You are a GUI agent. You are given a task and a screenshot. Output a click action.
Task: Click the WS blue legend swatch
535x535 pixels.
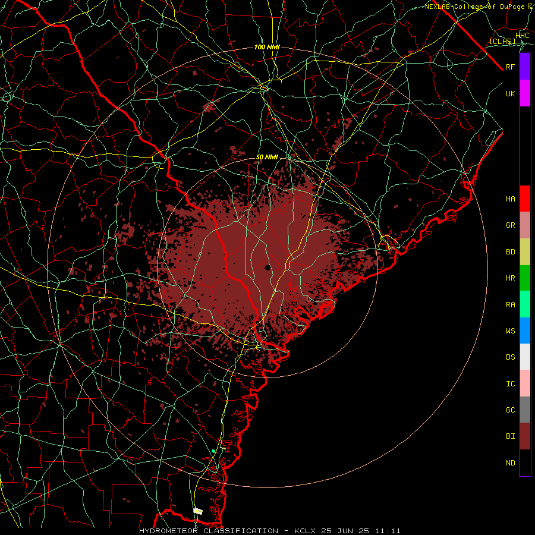point(525,331)
